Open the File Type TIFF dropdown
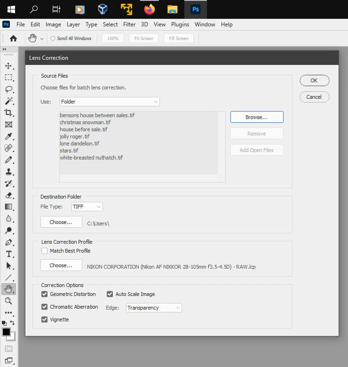Image resolution: width=348 pixels, height=367 pixels. pos(87,207)
